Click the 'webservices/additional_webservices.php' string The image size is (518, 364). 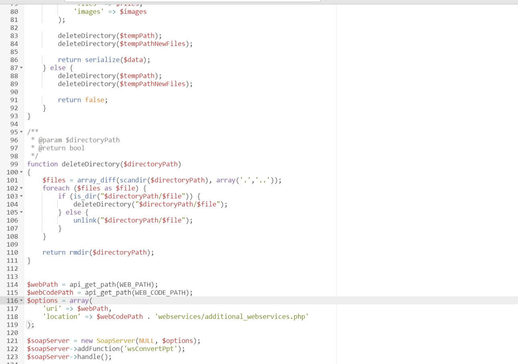point(232,317)
